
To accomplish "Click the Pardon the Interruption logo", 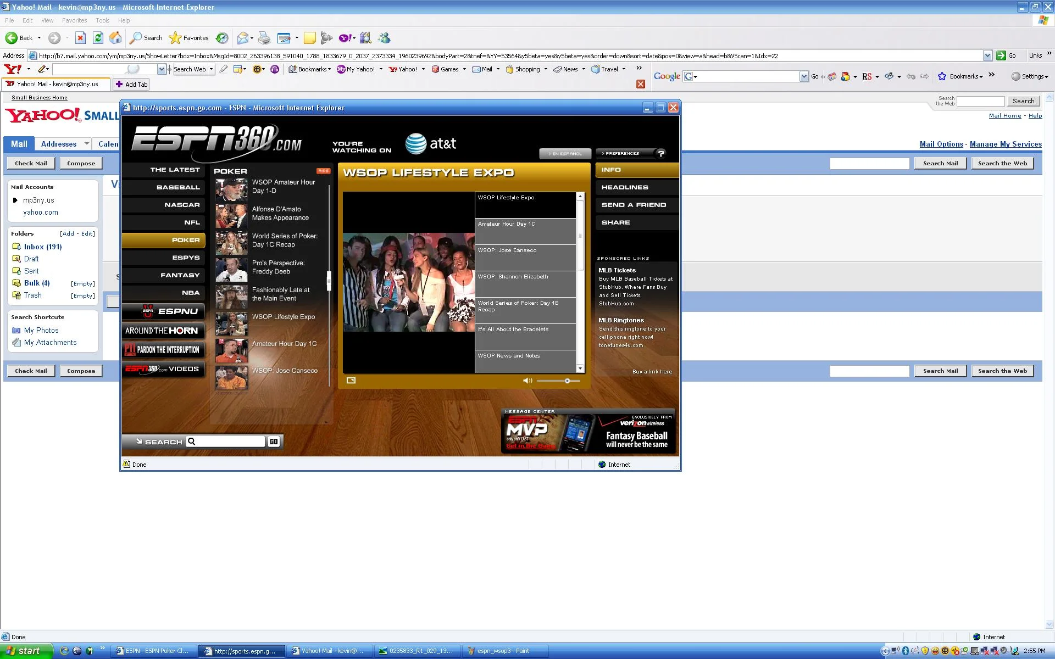I will [x=163, y=350].
